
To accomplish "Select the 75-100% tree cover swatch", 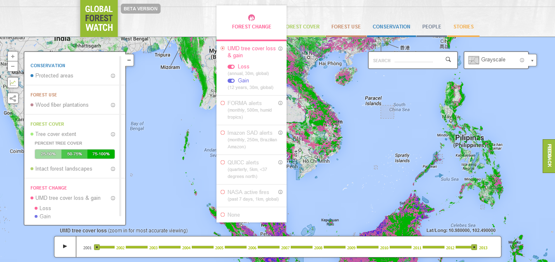I will (101, 154).
